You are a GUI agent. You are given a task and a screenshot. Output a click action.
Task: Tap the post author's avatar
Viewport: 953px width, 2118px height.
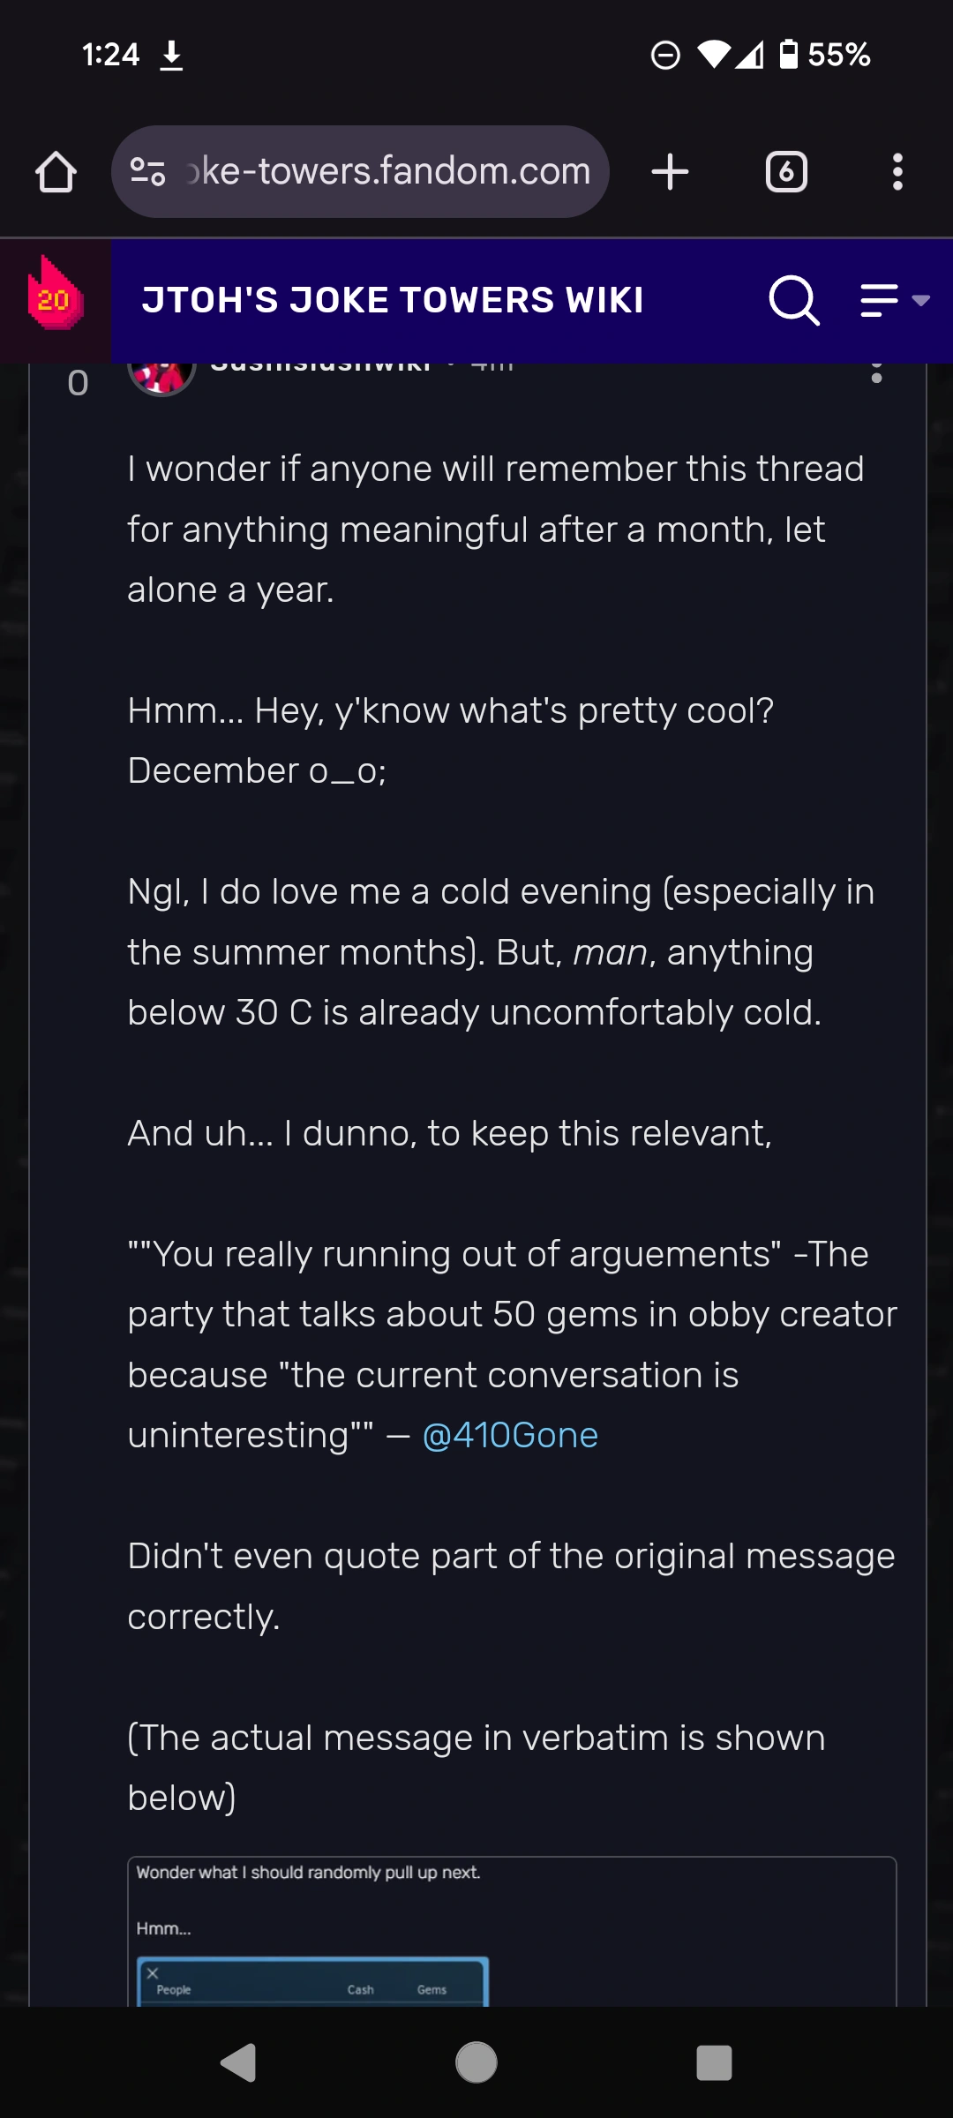(161, 375)
